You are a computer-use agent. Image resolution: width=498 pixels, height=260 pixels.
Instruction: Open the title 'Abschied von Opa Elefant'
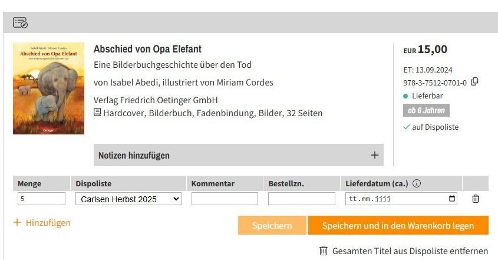click(x=147, y=49)
